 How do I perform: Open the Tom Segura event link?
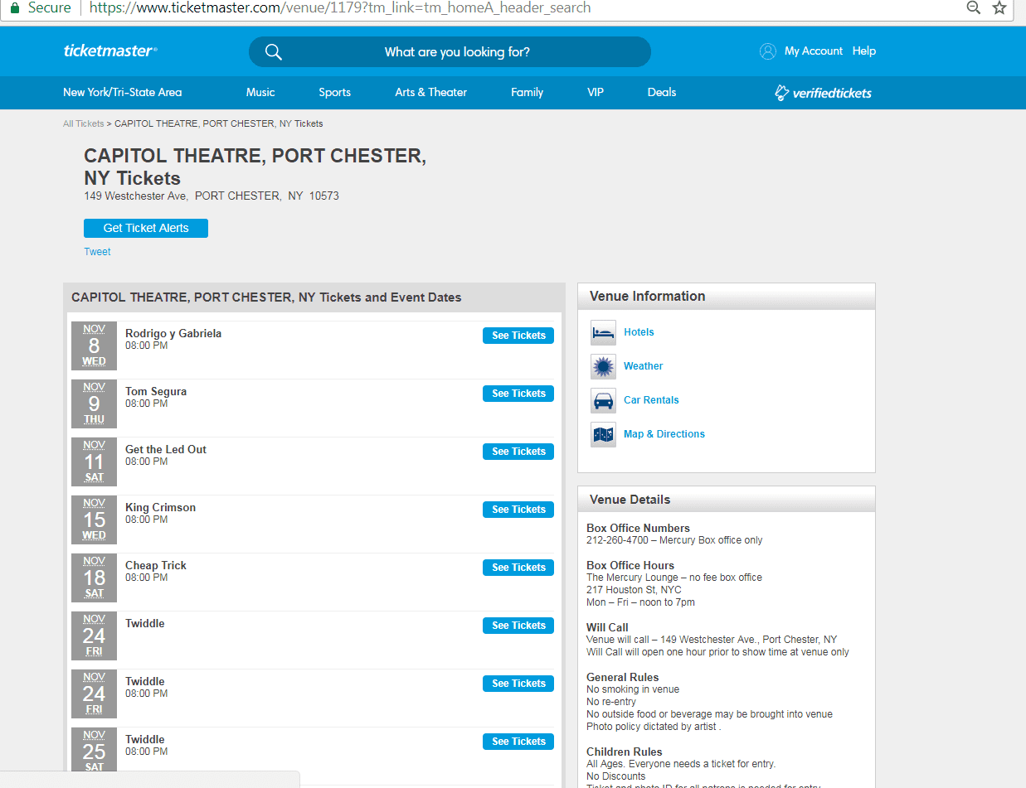pyautogui.click(x=156, y=391)
